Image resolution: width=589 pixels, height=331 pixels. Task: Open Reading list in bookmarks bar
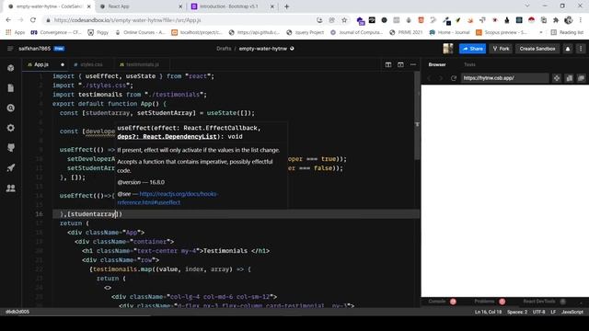pyautogui.click(x=567, y=33)
